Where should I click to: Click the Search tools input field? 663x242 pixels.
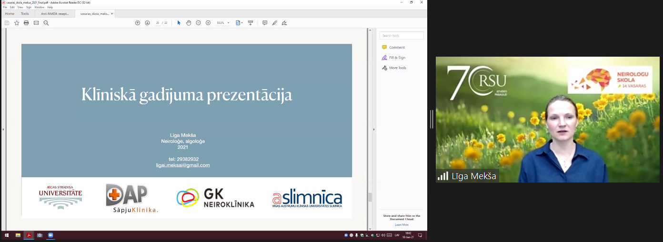coord(402,35)
